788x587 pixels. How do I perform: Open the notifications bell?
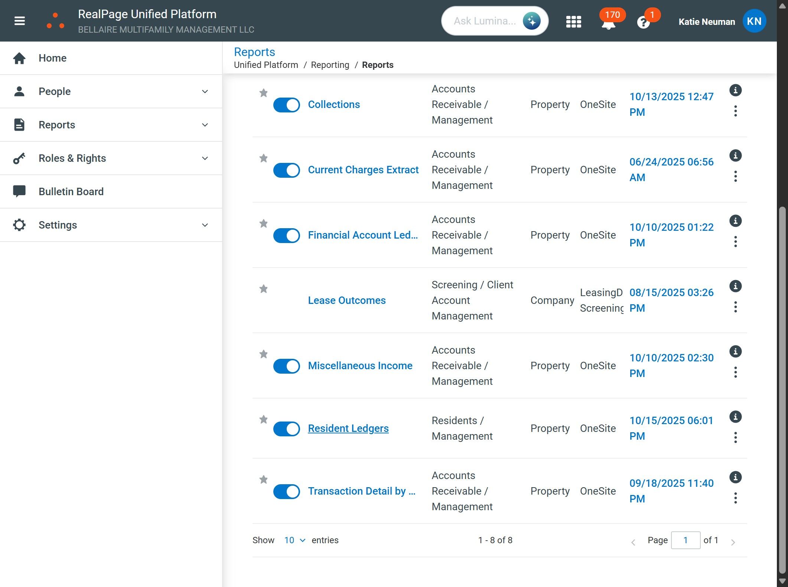tap(608, 24)
